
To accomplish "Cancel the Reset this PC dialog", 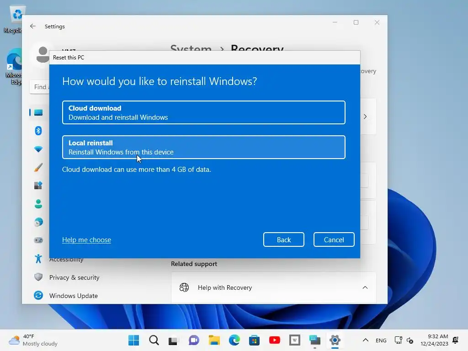I will tap(334, 239).
